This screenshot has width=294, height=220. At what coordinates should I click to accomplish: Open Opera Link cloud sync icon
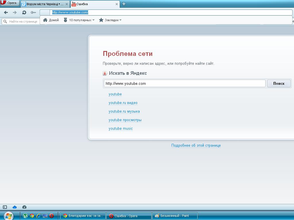pos(15,207)
